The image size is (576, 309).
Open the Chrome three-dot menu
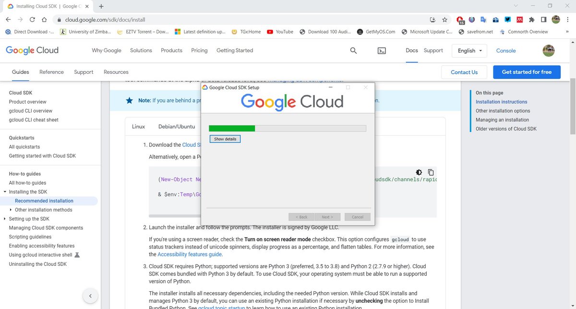pos(567,20)
